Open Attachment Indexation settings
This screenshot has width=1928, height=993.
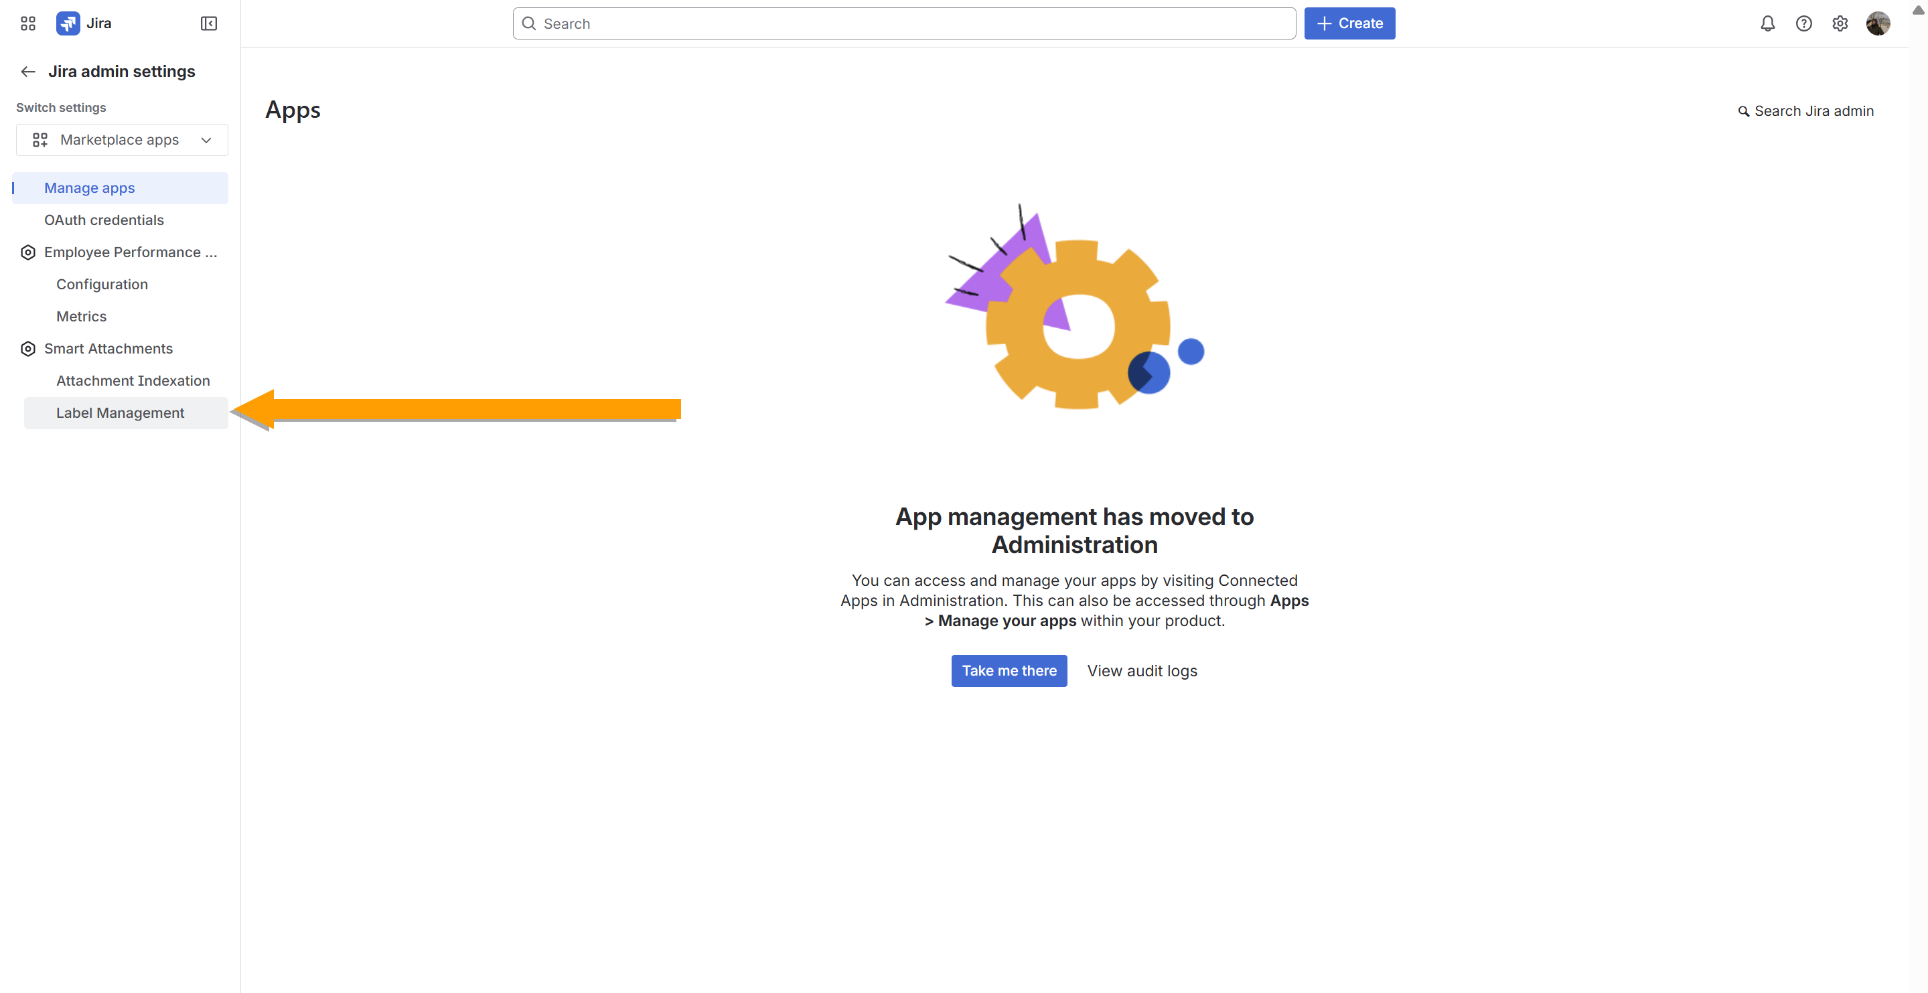(133, 381)
